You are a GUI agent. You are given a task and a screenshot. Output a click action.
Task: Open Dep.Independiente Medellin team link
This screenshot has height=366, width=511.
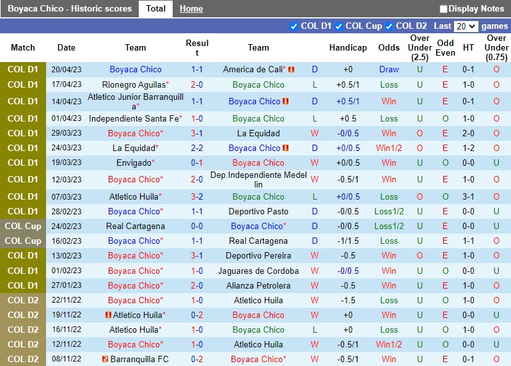point(258,180)
